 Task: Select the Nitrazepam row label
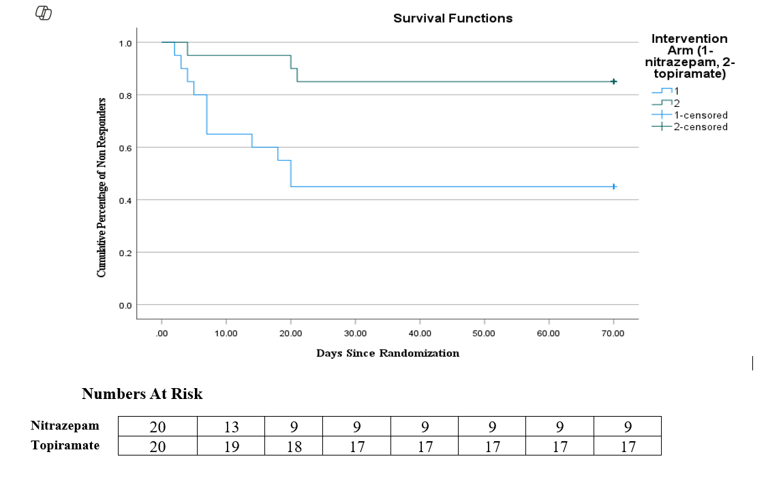pyautogui.click(x=65, y=426)
